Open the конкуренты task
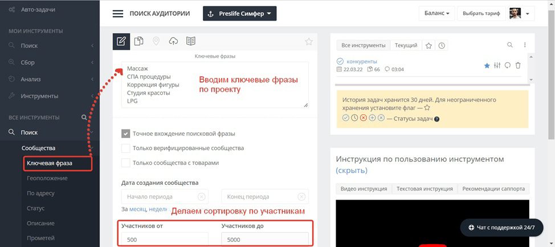The image size is (555, 247). pyautogui.click(x=362, y=61)
